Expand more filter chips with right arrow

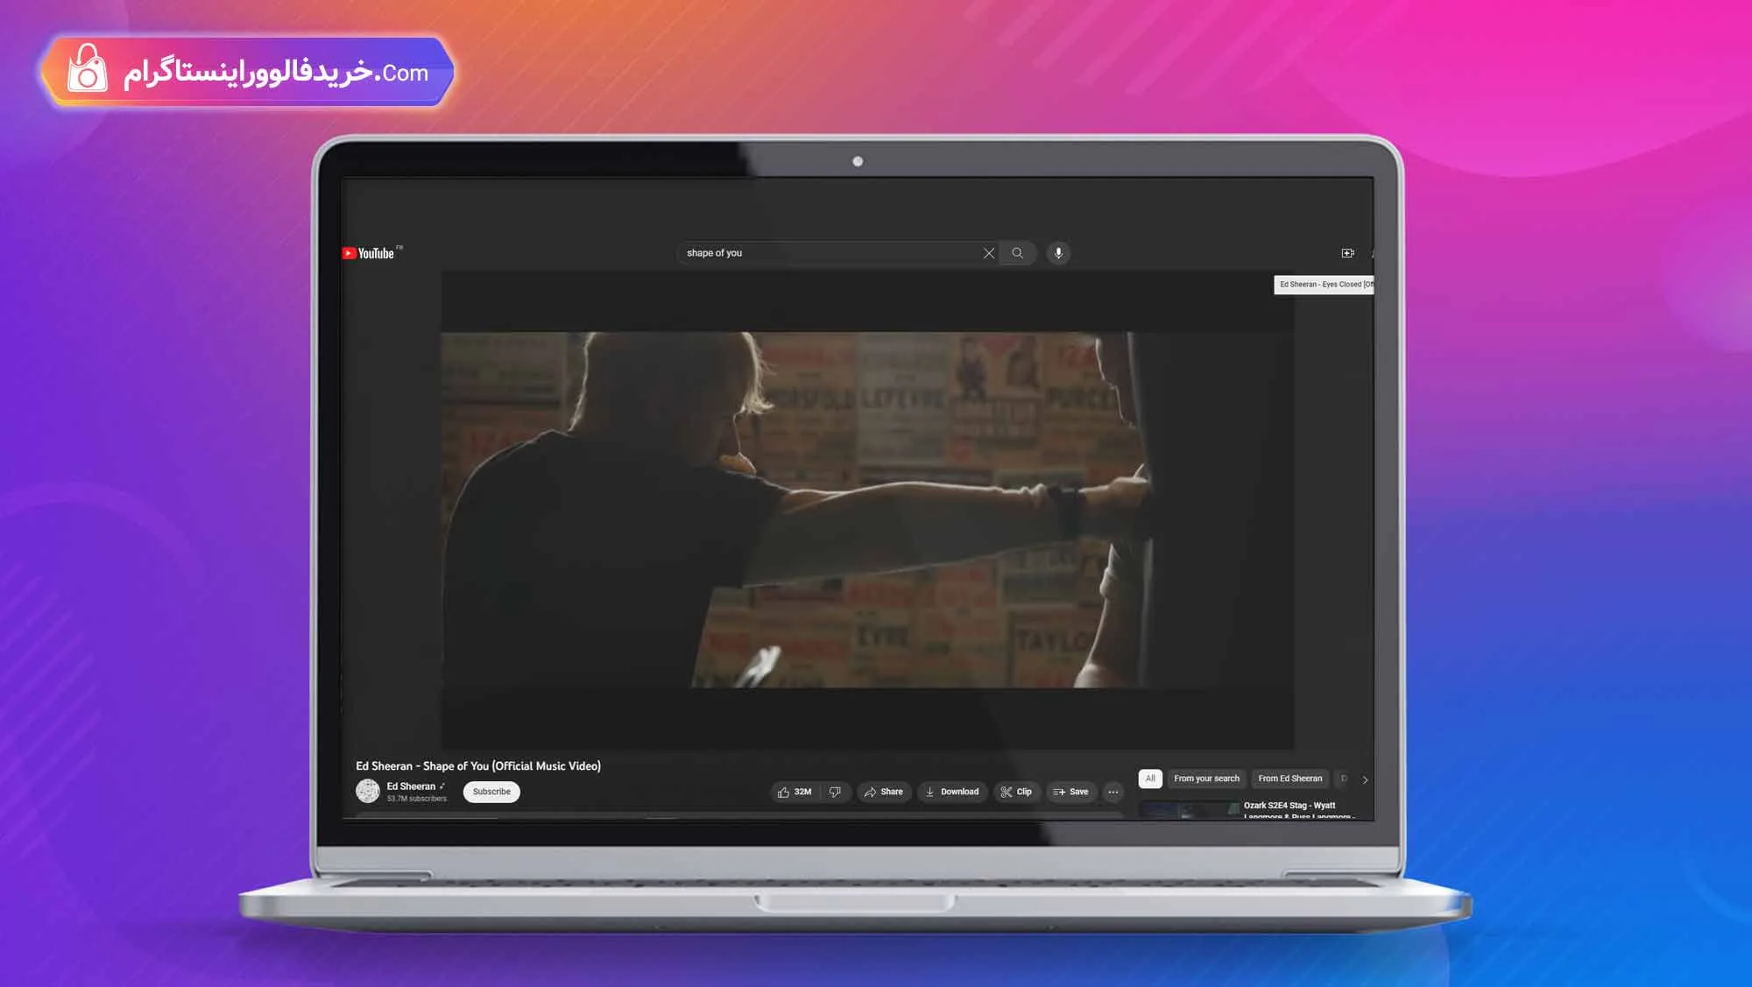point(1365,779)
